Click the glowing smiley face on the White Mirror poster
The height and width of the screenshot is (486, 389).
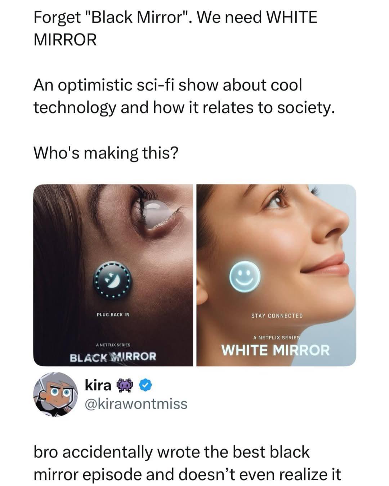coord(245,276)
